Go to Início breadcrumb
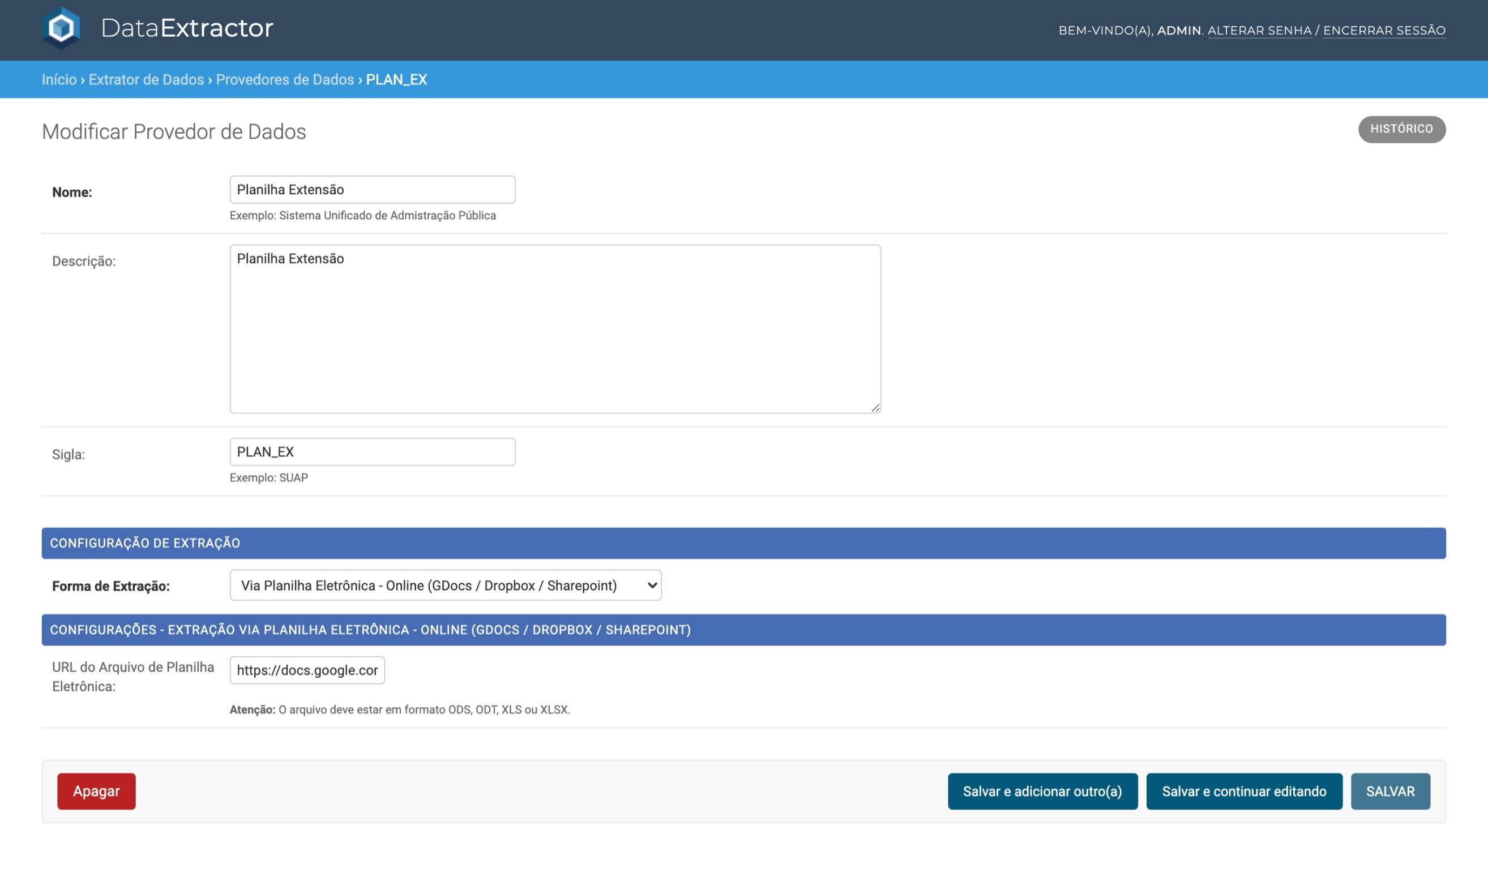Image resolution: width=1488 pixels, height=885 pixels. click(x=59, y=79)
